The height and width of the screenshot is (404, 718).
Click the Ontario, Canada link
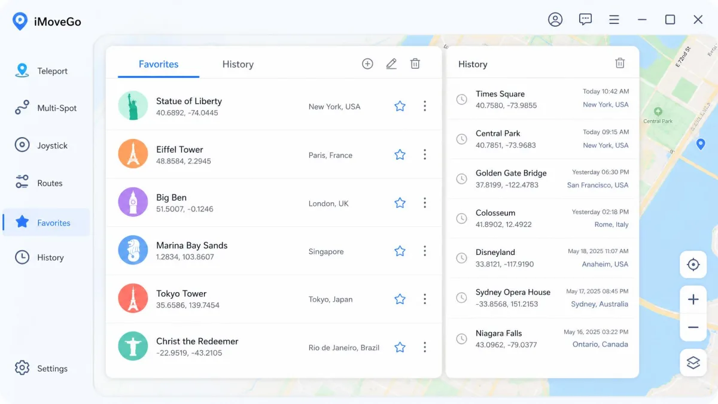[x=600, y=344]
